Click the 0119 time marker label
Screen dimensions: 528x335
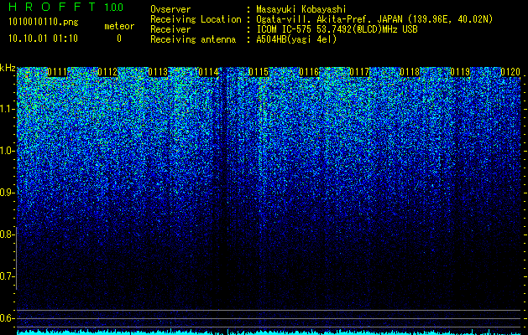tap(460, 72)
